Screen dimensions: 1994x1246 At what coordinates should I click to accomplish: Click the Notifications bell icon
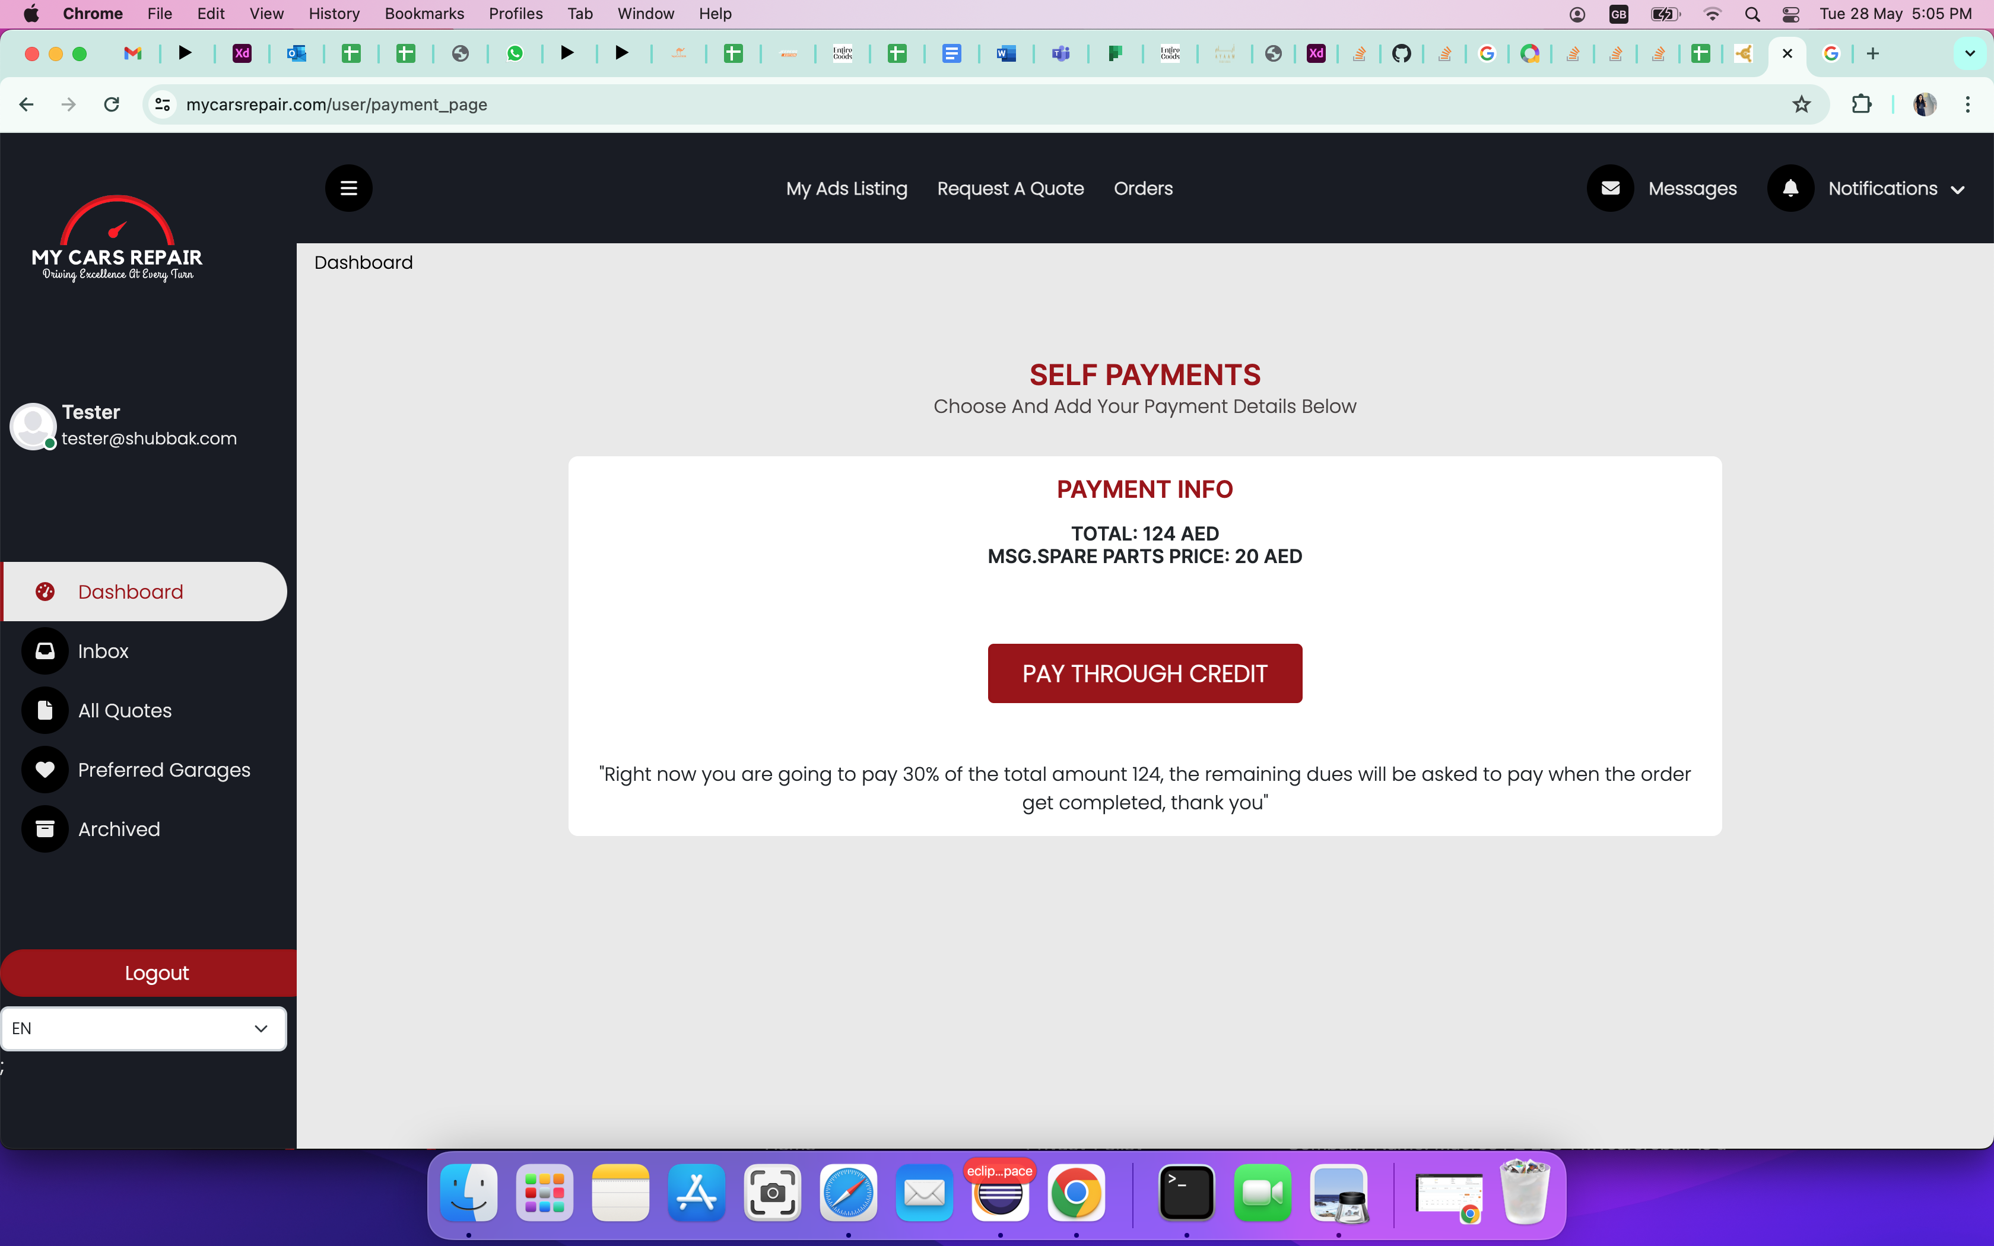(x=1790, y=188)
